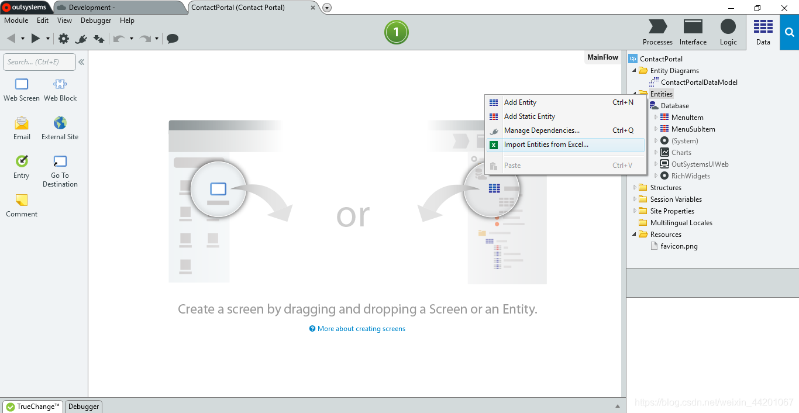Open the magnifier search button
The image size is (799, 413).
pyautogui.click(x=789, y=32)
